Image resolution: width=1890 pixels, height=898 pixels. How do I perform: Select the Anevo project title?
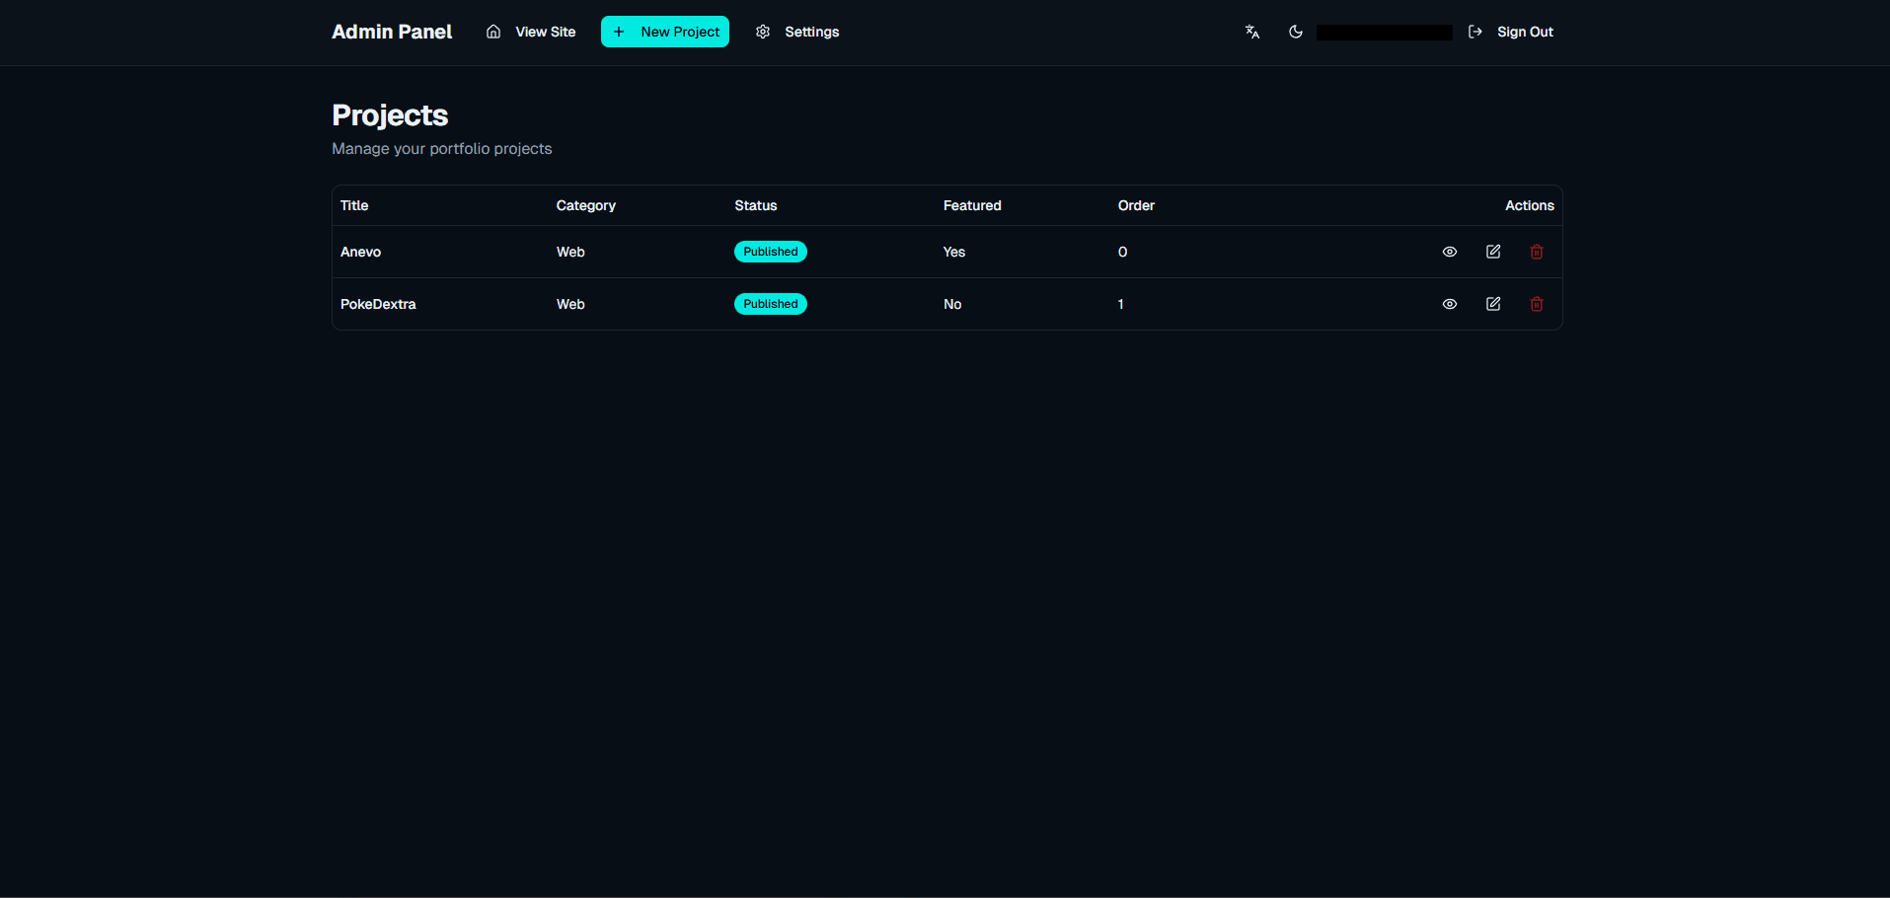coord(360,252)
